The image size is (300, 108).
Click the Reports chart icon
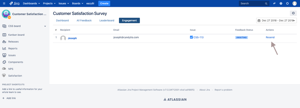[x=4, y=49]
